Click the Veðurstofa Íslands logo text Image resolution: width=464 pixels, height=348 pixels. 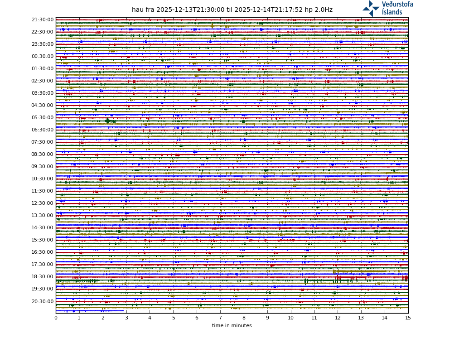pyautogui.click(x=397, y=8)
